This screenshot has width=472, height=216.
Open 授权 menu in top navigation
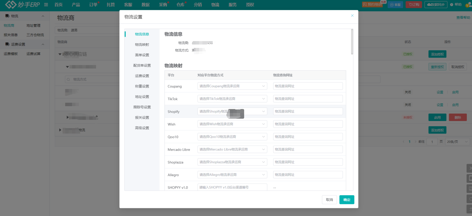point(250,5)
